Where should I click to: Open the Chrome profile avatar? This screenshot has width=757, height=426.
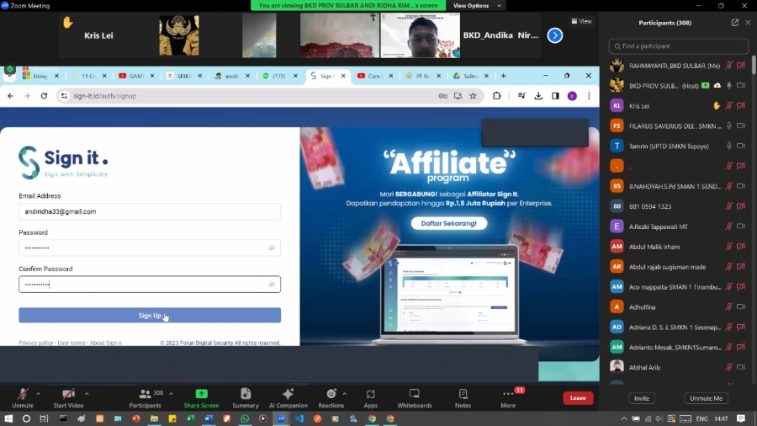point(572,96)
